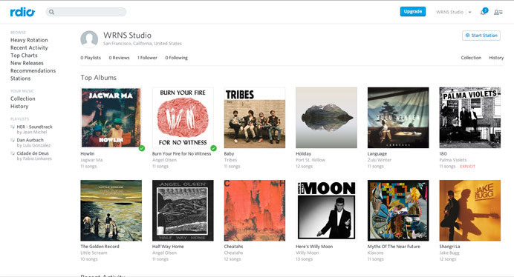The height and width of the screenshot is (277, 514).
Task: Open The Golden Record album cover
Action: [111, 210]
